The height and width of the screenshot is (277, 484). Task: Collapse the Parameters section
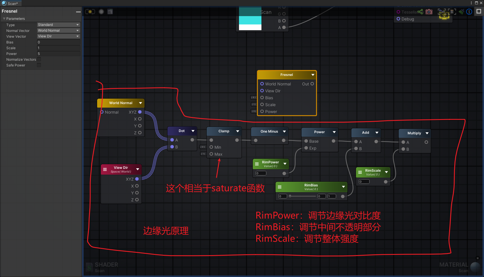click(x=4, y=19)
